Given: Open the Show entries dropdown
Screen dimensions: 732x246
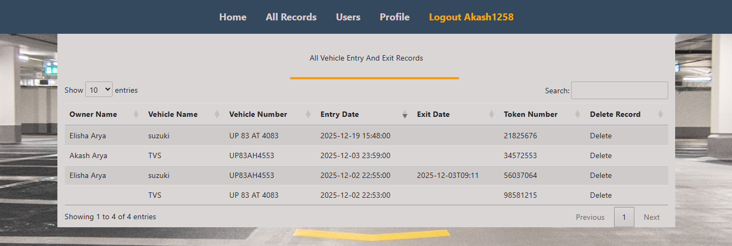Looking at the screenshot, I should pyautogui.click(x=99, y=90).
